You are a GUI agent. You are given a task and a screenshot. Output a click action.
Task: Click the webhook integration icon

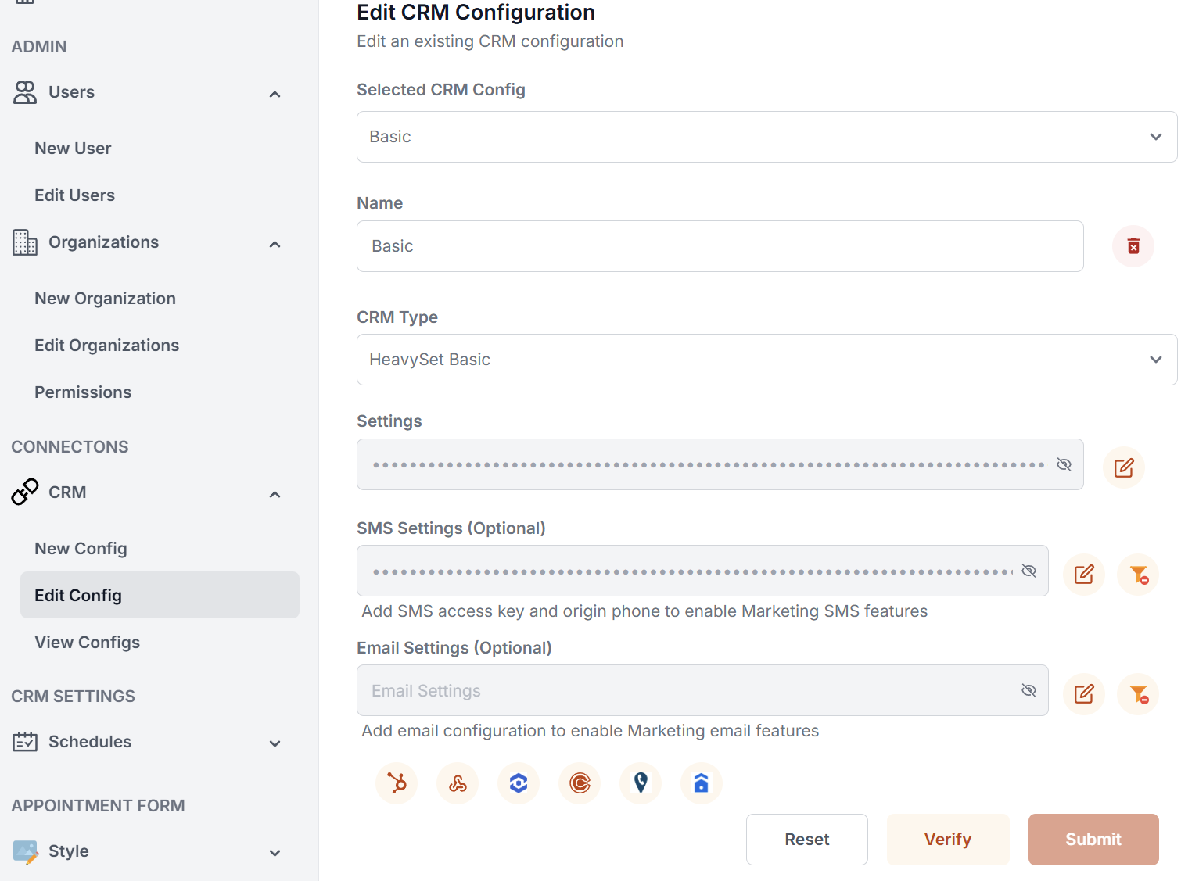[458, 783]
